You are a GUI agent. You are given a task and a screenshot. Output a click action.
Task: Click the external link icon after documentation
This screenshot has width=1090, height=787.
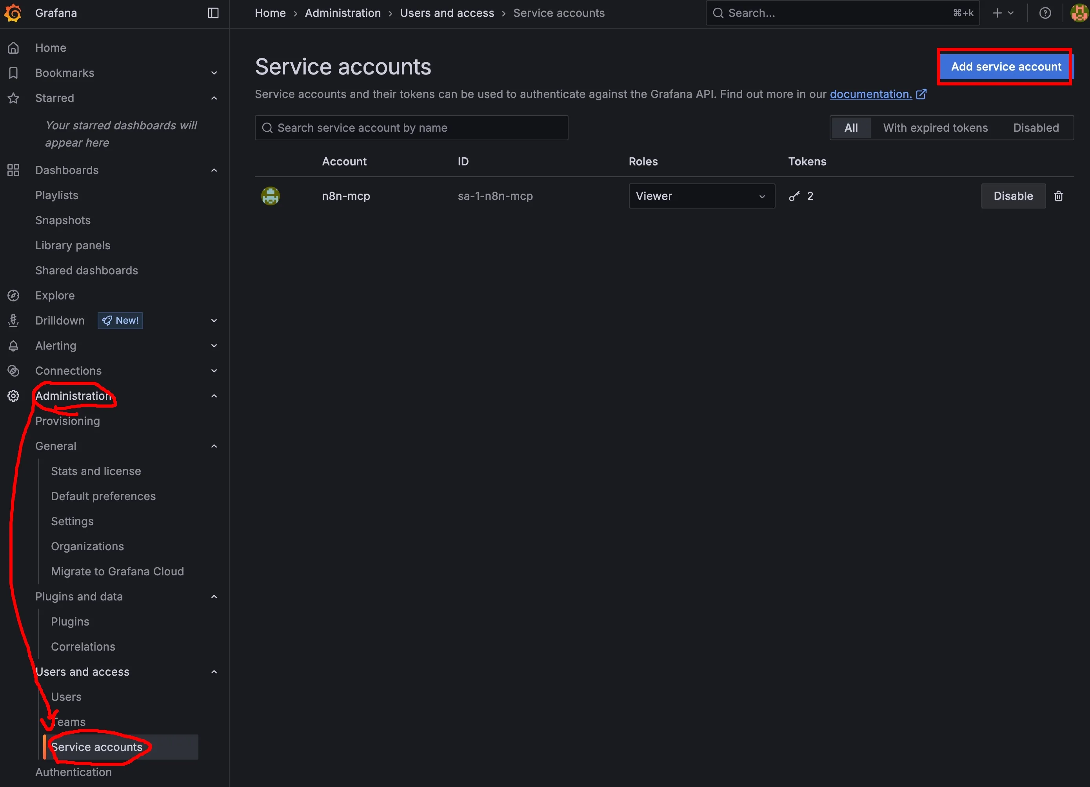[x=921, y=94]
